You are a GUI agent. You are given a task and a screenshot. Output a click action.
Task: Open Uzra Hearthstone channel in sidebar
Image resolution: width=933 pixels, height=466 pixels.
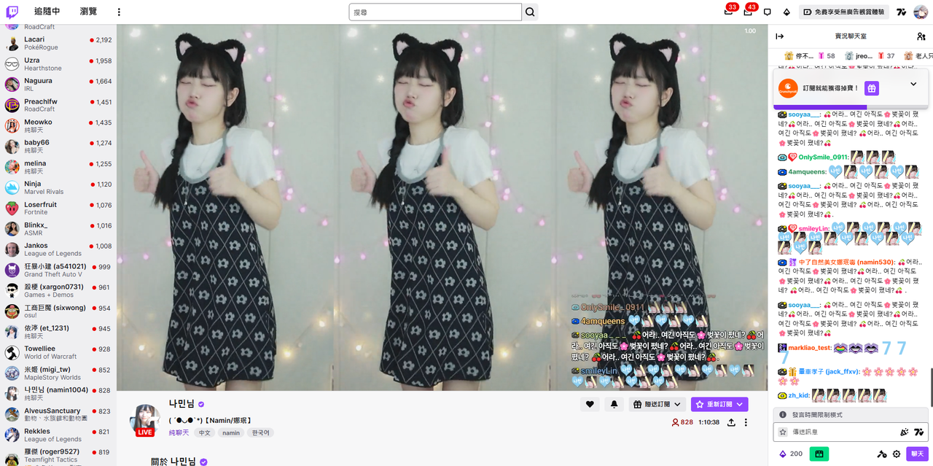coord(58,64)
